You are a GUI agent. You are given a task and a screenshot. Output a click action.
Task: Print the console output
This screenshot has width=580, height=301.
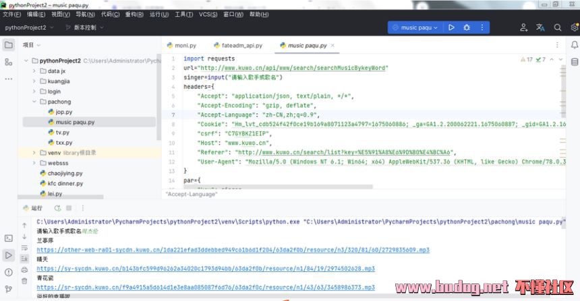(24, 269)
